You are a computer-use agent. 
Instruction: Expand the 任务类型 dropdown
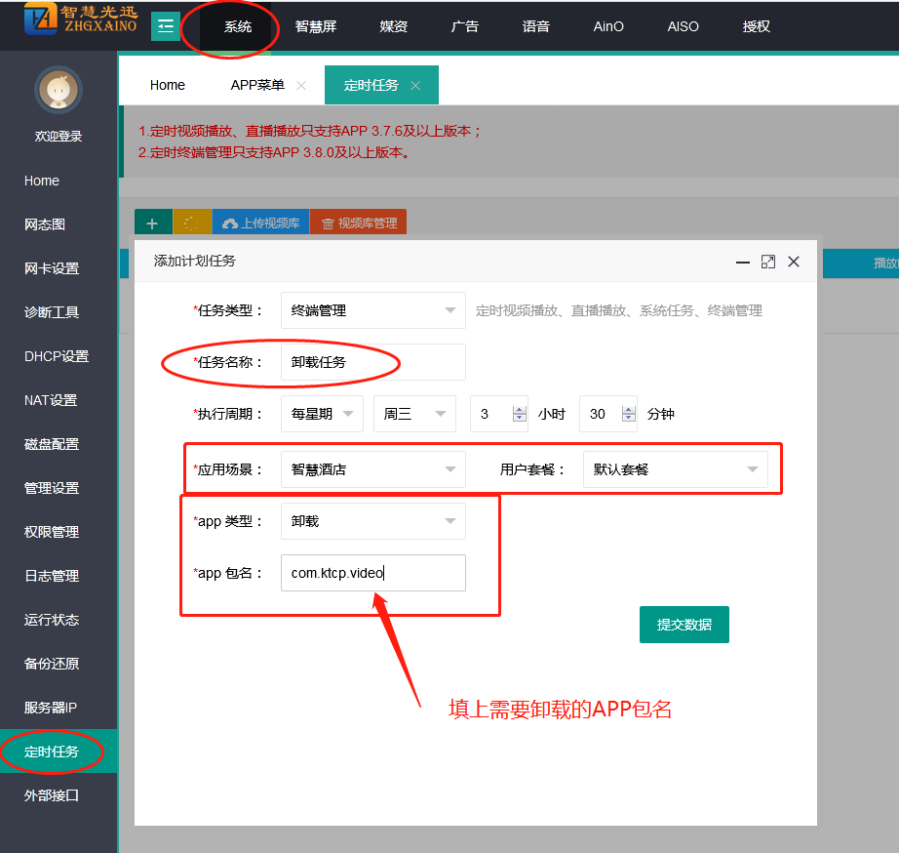point(372,310)
